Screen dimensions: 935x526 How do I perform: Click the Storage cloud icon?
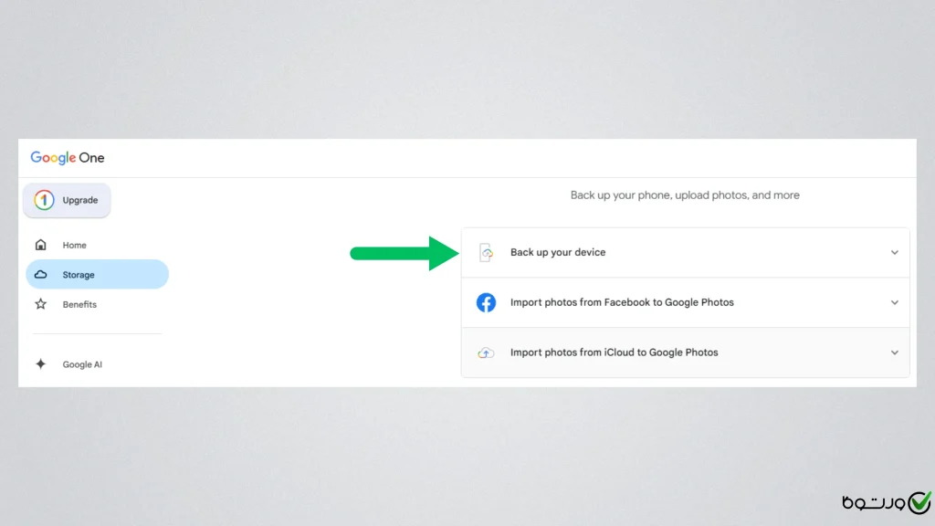[x=41, y=274]
